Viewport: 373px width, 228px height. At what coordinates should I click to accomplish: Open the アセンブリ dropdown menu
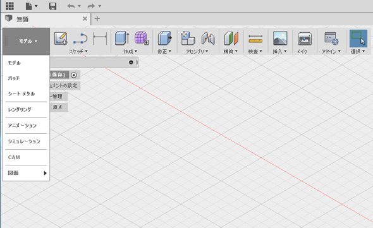click(x=197, y=51)
